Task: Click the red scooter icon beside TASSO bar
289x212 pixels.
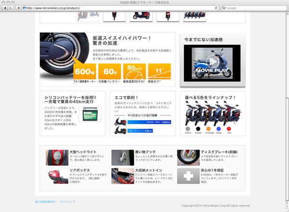Action: pos(120,122)
